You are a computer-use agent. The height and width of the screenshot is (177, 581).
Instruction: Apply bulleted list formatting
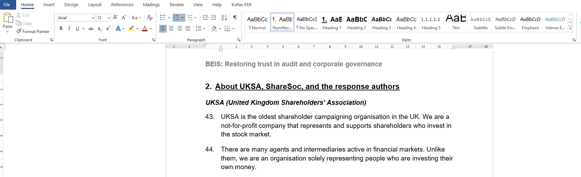click(163, 18)
